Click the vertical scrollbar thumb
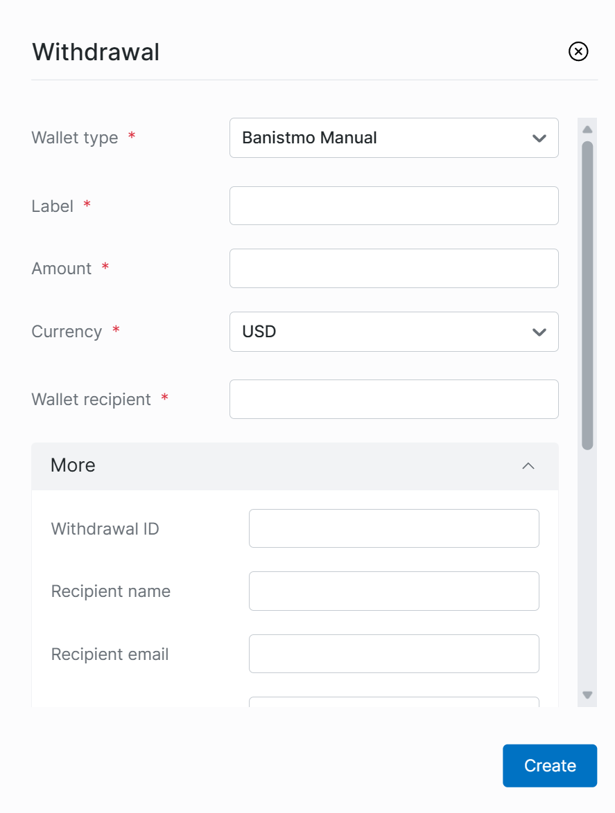The width and height of the screenshot is (615, 813). [587, 294]
